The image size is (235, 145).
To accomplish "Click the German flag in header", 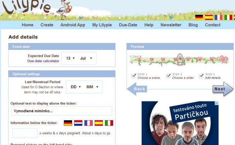I will 199,17.
